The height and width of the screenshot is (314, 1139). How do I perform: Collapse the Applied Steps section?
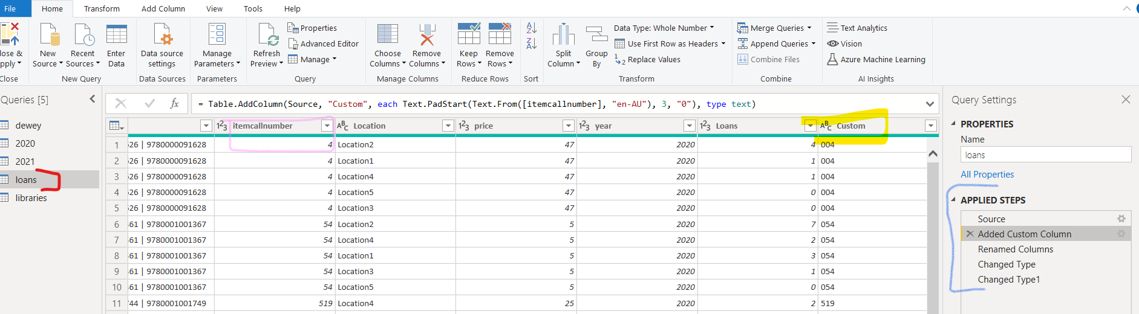click(x=954, y=200)
